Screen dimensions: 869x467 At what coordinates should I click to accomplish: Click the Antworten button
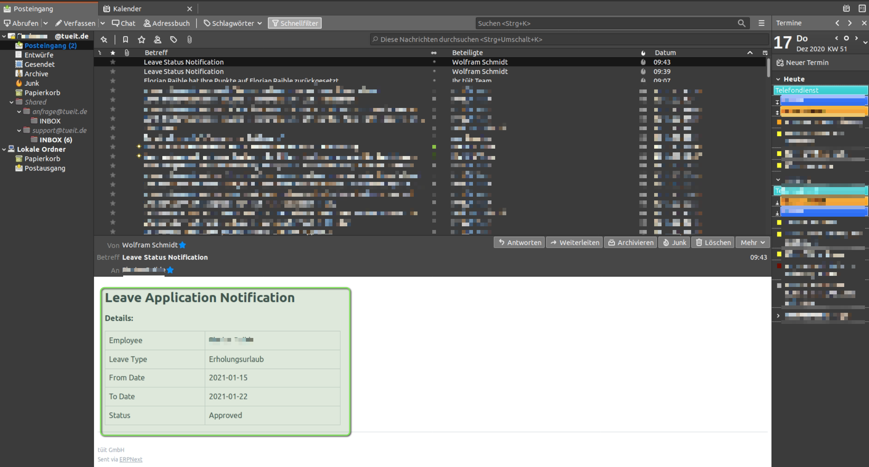click(519, 243)
